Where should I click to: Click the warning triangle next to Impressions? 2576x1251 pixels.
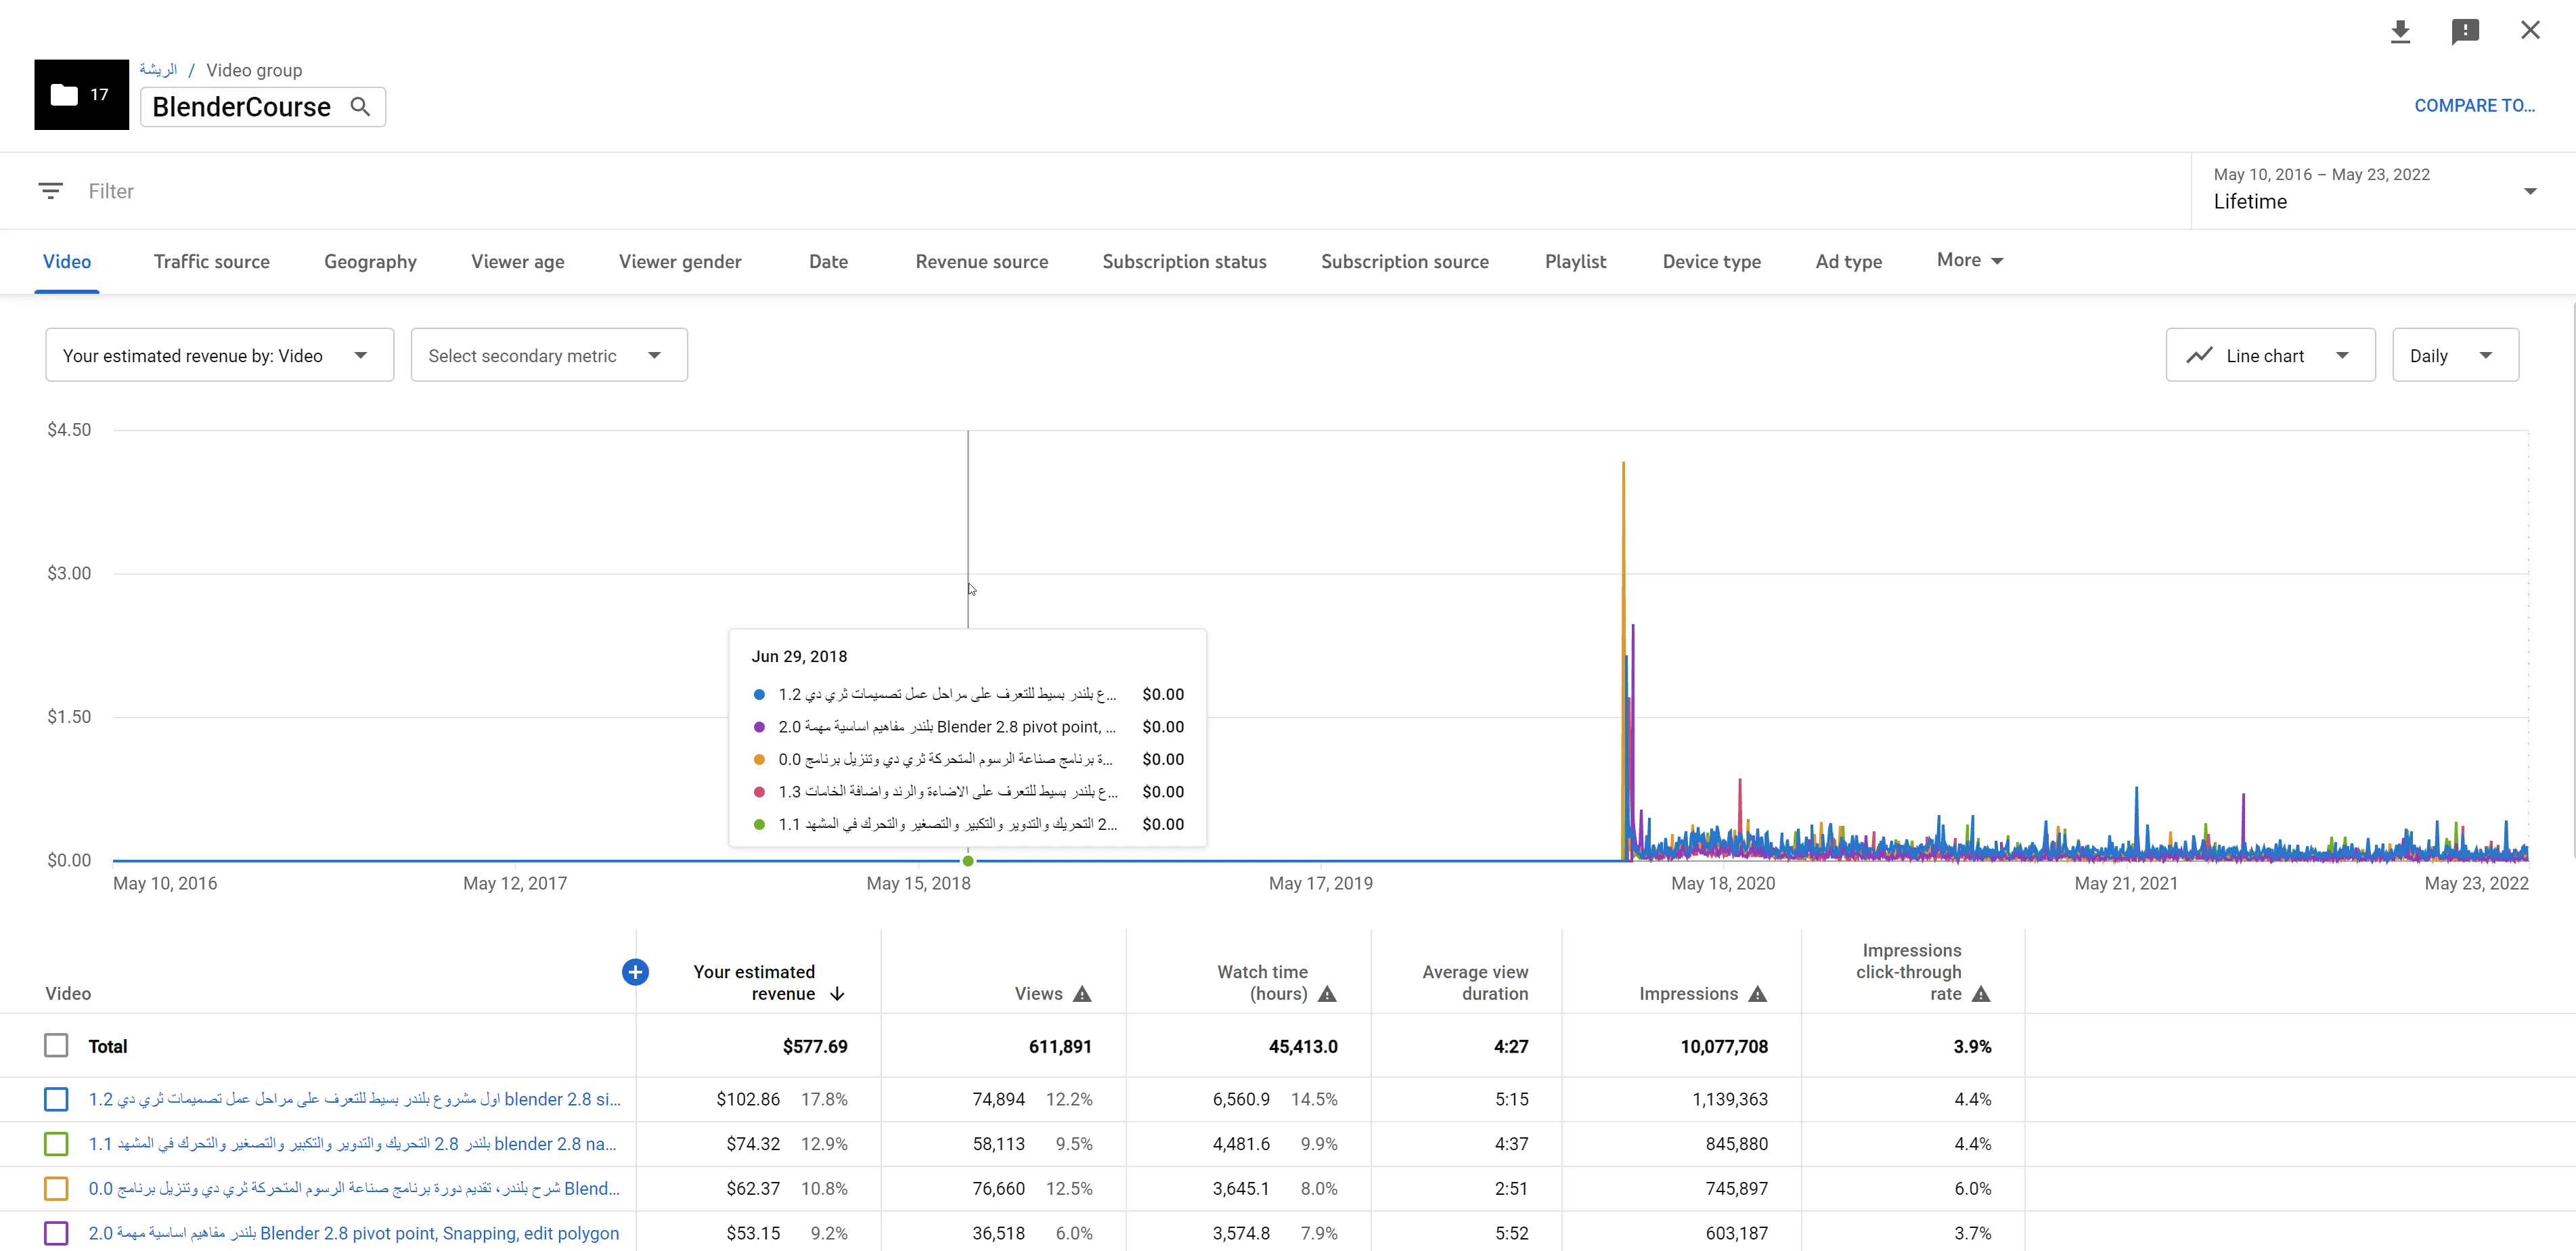point(1758,994)
